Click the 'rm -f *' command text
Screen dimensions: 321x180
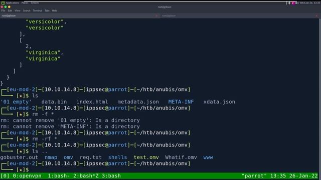click(43, 114)
